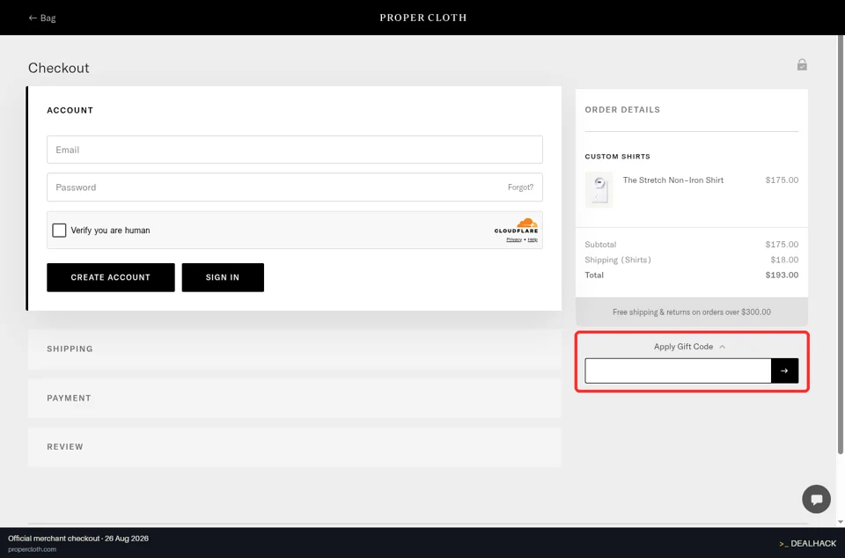Viewport: 845px width, 558px height.
Task: Expand the Payment section
Action: (295, 398)
